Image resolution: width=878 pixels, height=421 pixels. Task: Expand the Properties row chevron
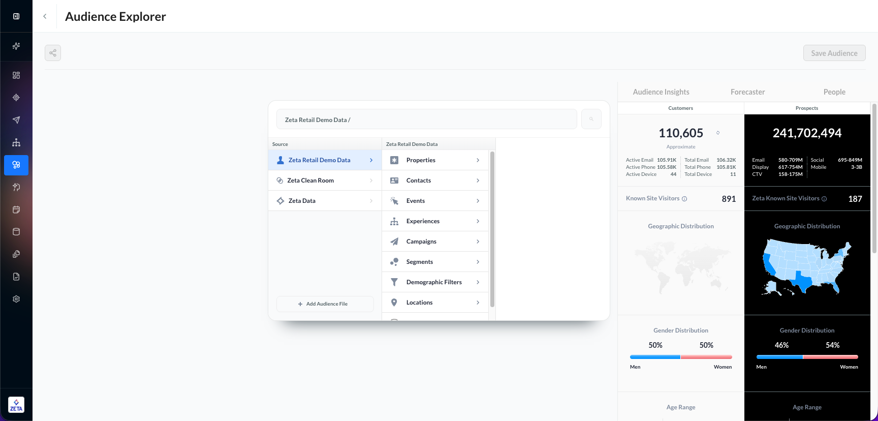coord(478,160)
